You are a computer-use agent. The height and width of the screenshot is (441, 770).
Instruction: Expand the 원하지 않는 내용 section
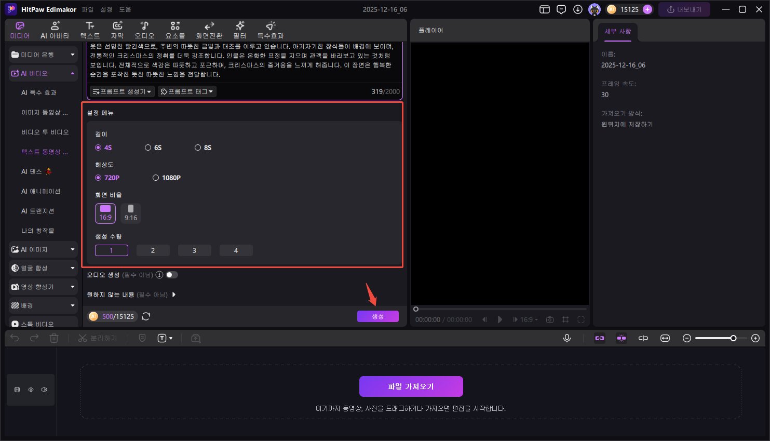pos(174,295)
